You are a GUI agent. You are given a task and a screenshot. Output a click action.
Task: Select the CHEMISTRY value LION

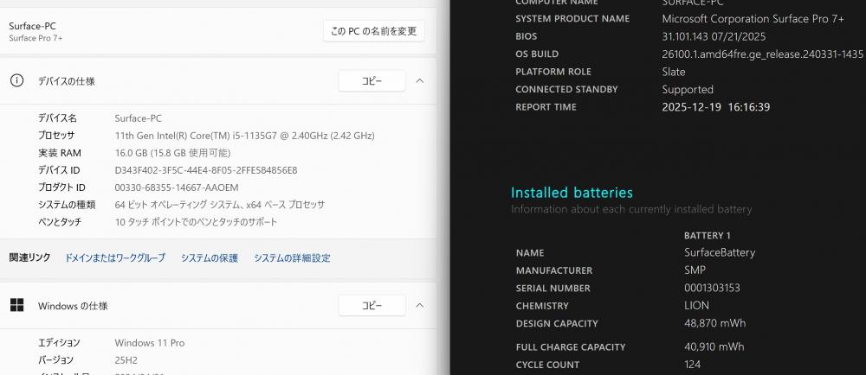click(x=696, y=306)
